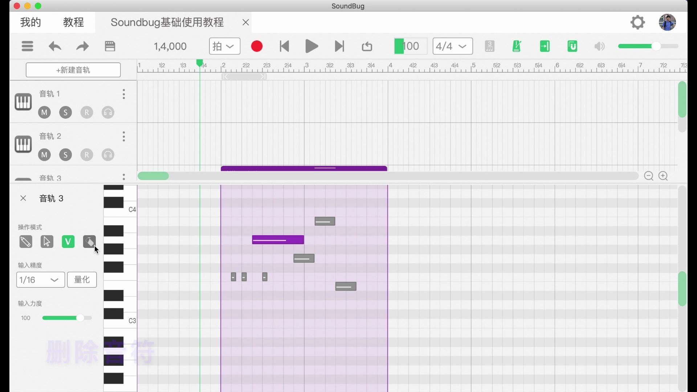Click the C4 piano key

(x=120, y=210)
